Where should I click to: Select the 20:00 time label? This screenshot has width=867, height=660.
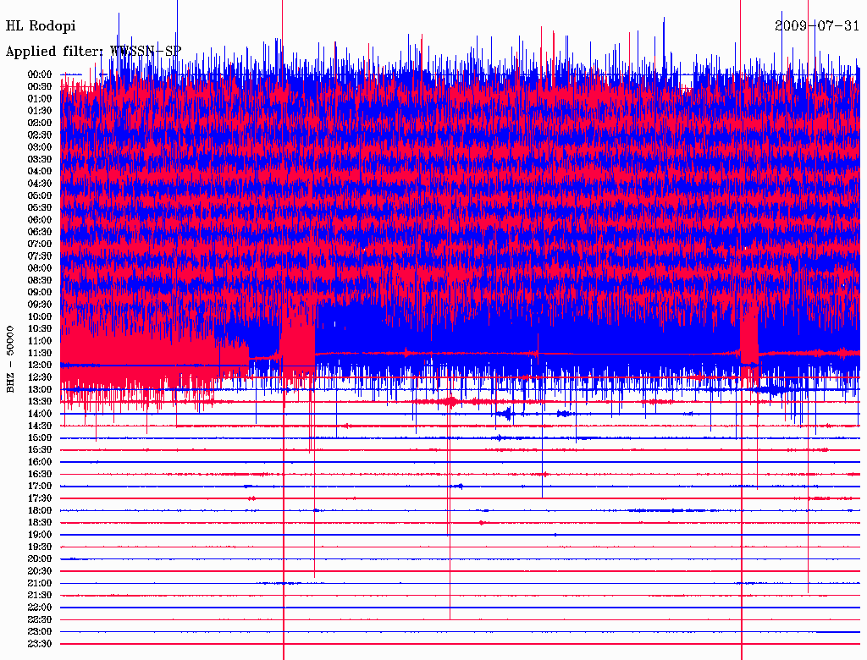pos(40,559)
